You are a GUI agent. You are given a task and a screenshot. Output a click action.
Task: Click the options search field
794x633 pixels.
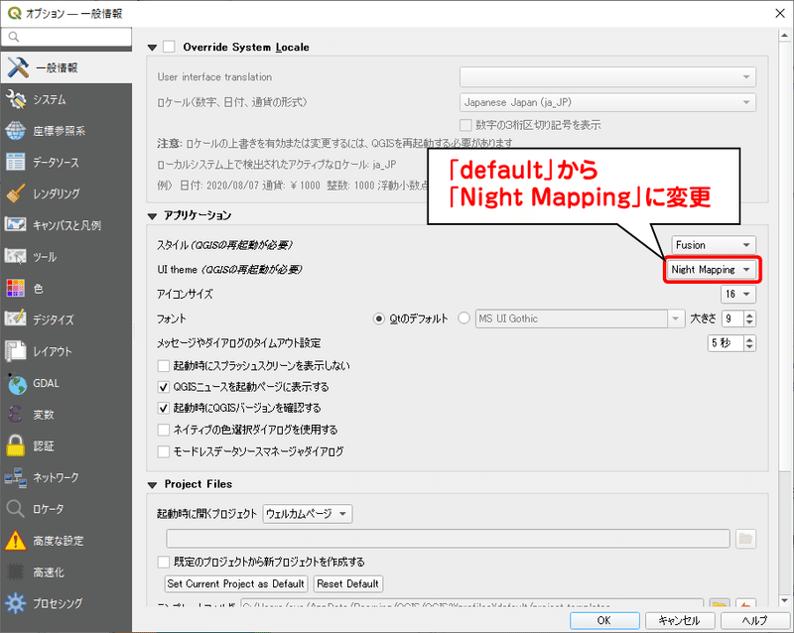point(66,37)
